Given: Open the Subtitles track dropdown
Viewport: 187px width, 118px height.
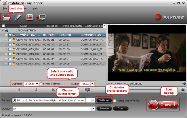Looking at the screenshot, I should pyautogui.click(x=37, y=84).
